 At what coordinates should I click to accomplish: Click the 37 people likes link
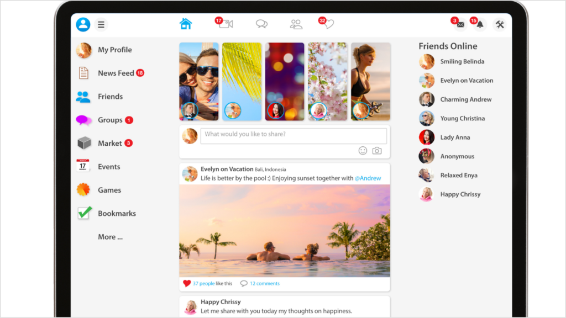[x=203, y=283]
